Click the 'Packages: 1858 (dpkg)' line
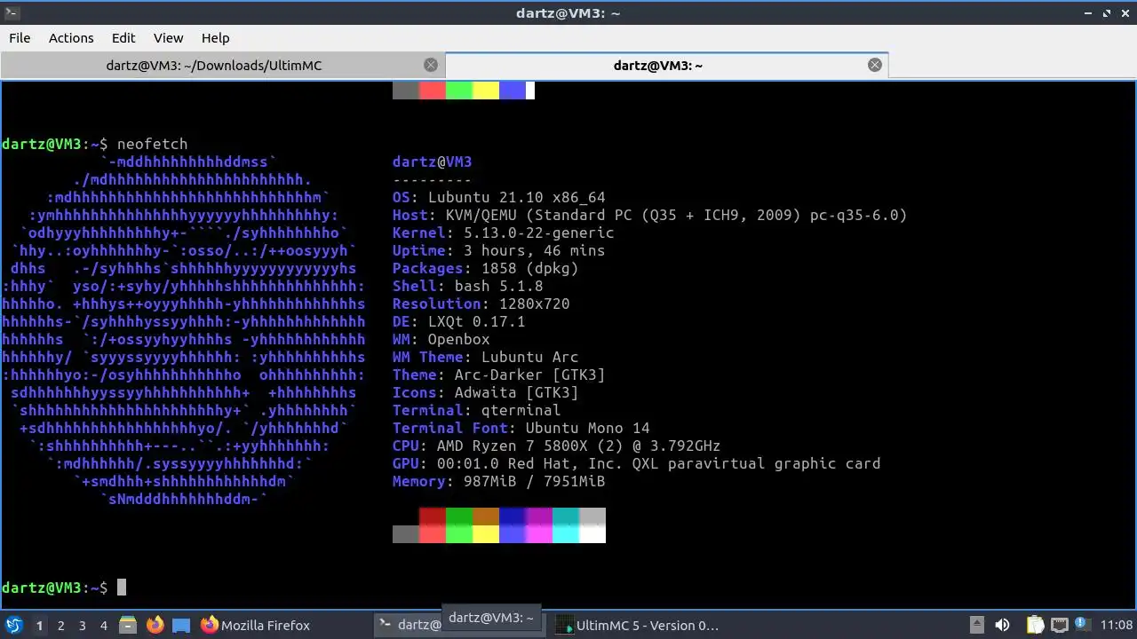 point(485,268)
